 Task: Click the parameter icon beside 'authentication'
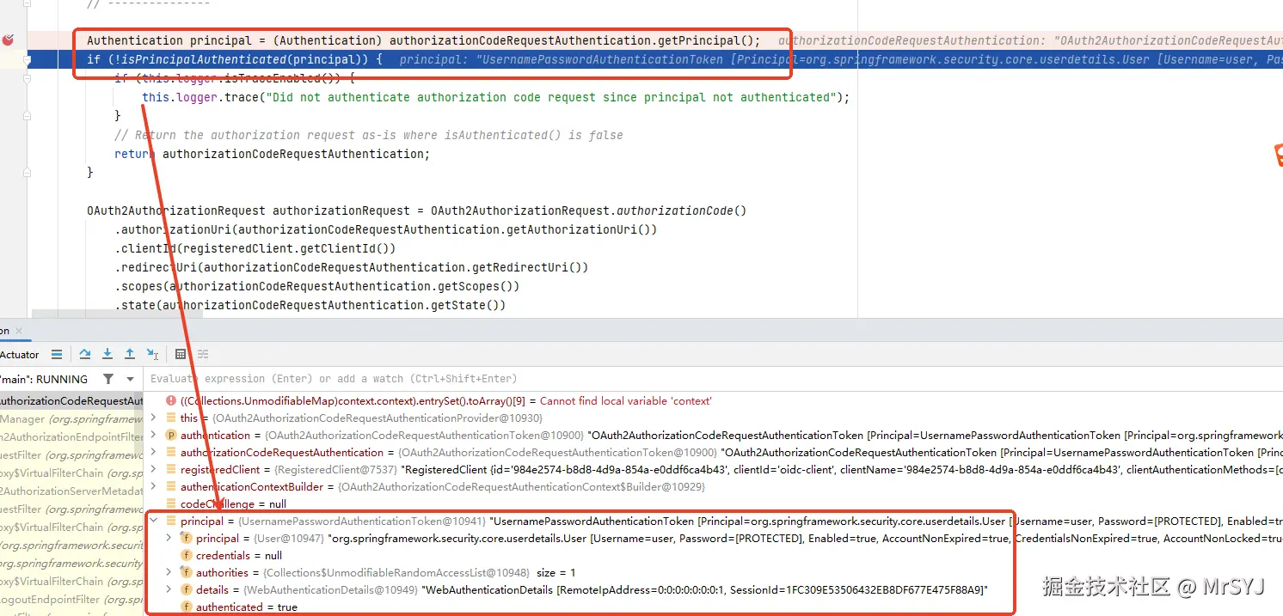pyautogui.click(x=171, y=435)
